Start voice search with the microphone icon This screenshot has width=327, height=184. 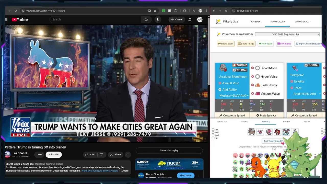click(158, 19)
